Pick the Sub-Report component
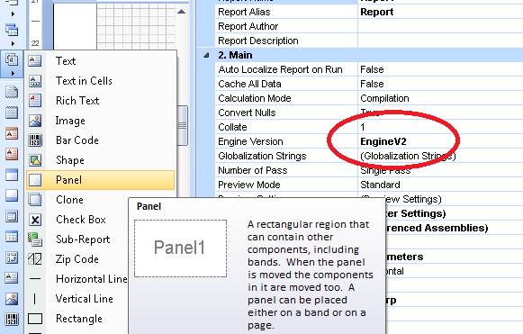The width and height of the screenshot is (523, 334). tap(77, 239)
